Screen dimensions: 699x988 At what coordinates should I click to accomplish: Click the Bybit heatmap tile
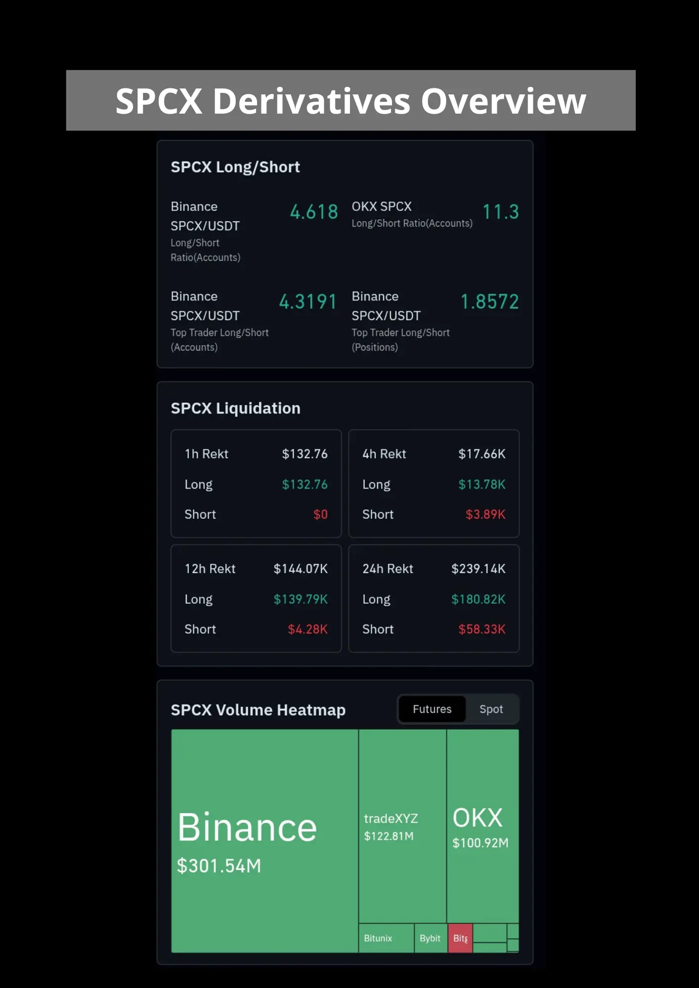431,938
